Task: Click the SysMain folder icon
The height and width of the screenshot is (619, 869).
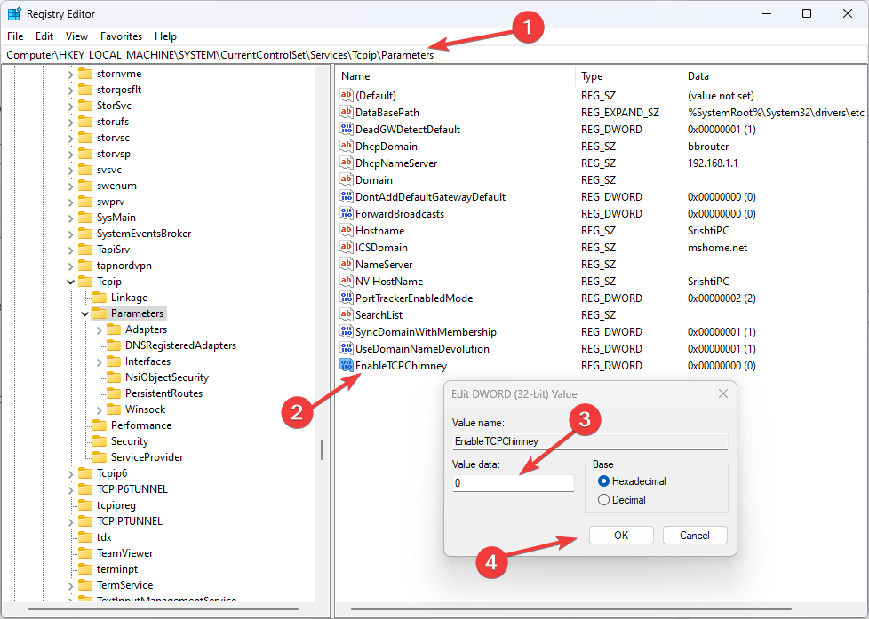Action: 85,218
